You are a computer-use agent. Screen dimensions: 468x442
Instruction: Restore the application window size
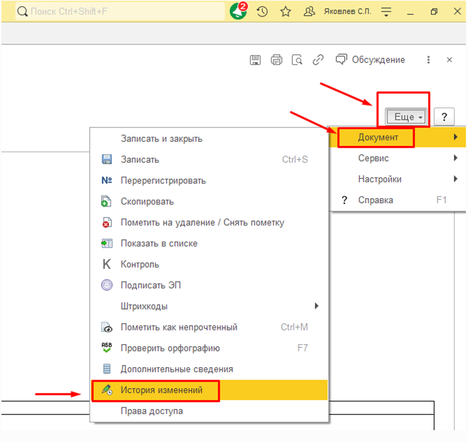pos(434,12)
